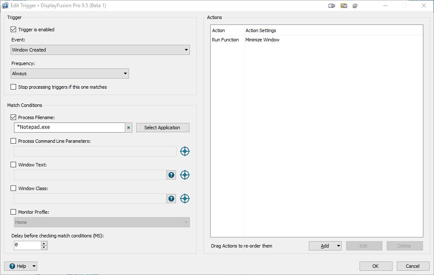Check the Window Text match condition
Viewport: 434px width, 275px height.
[14, 165]
